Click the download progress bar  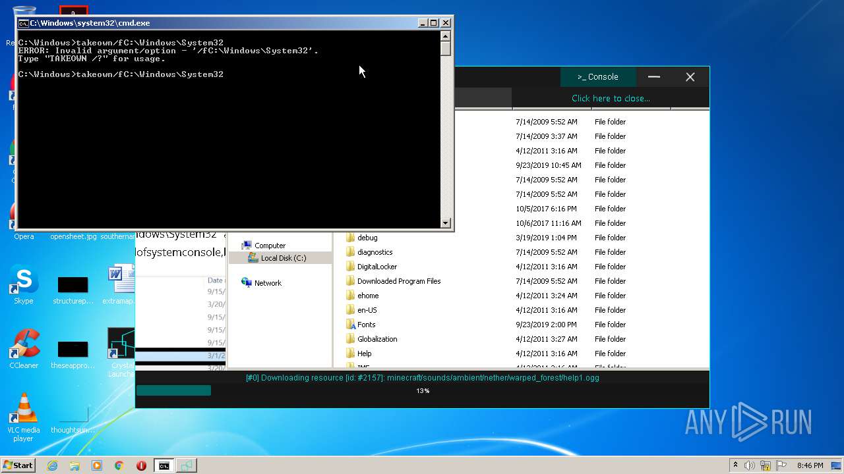[422, 390]
